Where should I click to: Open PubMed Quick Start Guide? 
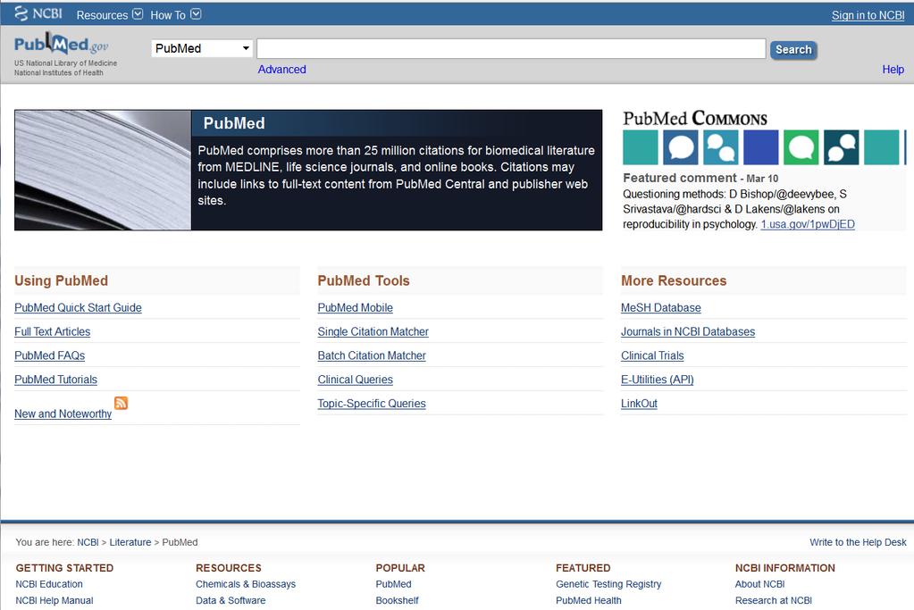coord(78,307)
